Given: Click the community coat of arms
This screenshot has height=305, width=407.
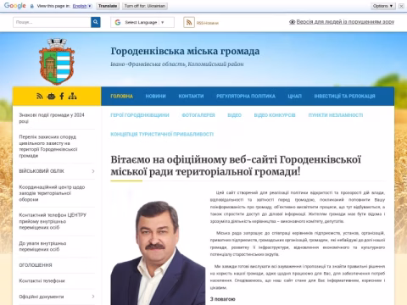Looking at the screenshot, I should [57, 62].
